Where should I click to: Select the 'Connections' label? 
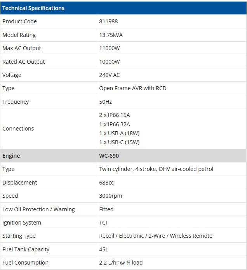[18, 129]
